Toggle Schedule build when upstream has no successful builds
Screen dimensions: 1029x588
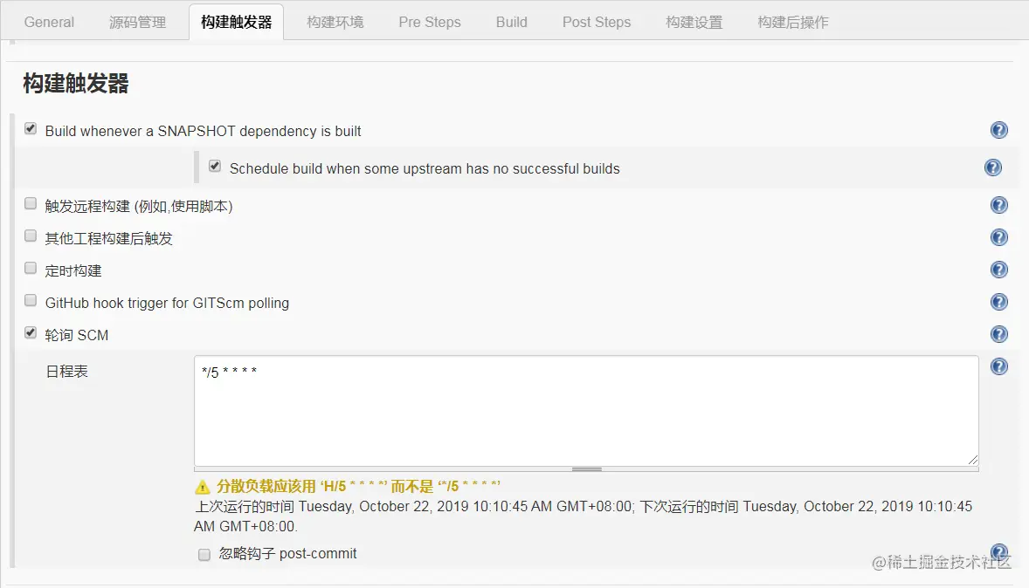pos(215,166)
